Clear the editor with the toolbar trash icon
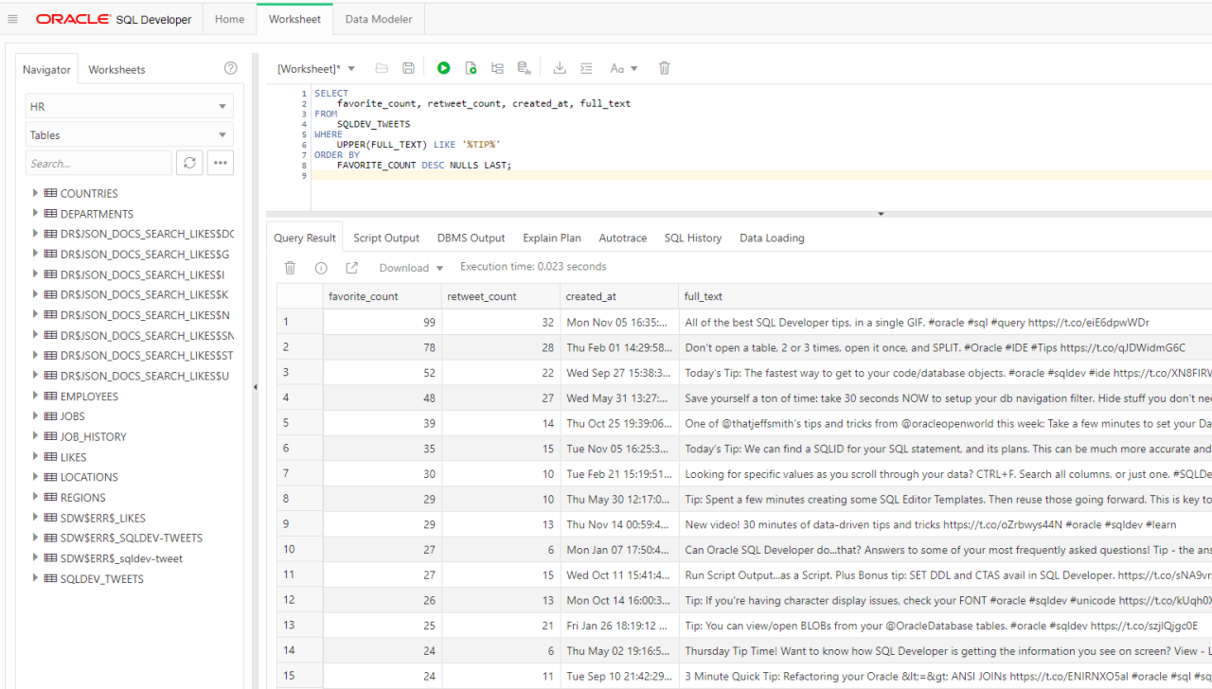The height and width of the screenshot is (689, 1212). click(x=665, y=68)
